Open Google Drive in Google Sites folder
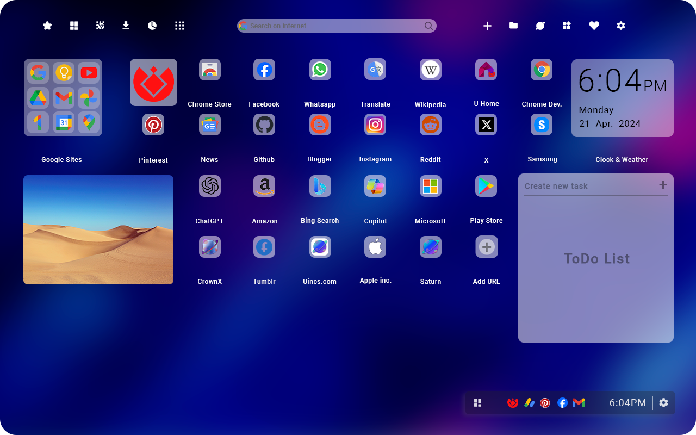This screenshot has width=696, height=435. 38,98
